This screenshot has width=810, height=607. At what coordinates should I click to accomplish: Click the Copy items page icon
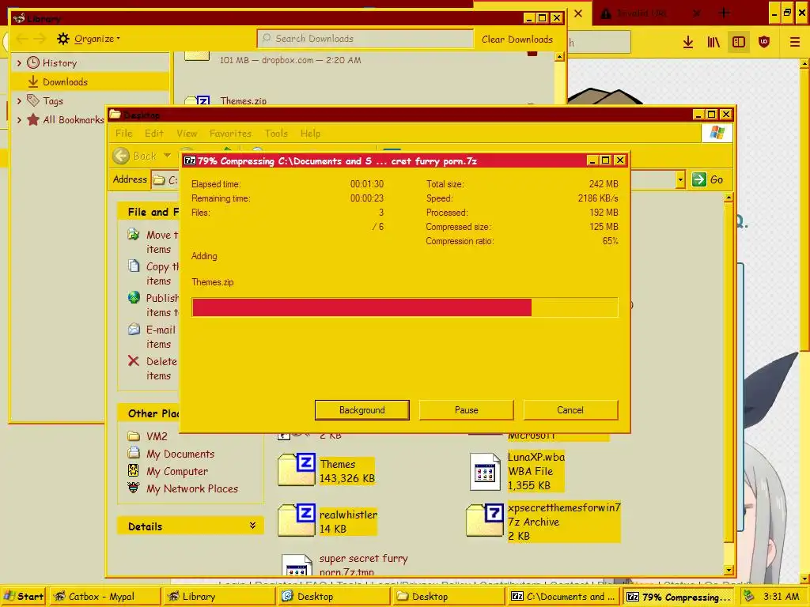134,266
